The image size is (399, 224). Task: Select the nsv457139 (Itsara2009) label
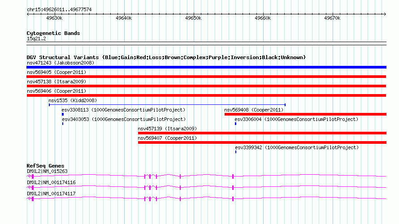(x=167, y=129)
